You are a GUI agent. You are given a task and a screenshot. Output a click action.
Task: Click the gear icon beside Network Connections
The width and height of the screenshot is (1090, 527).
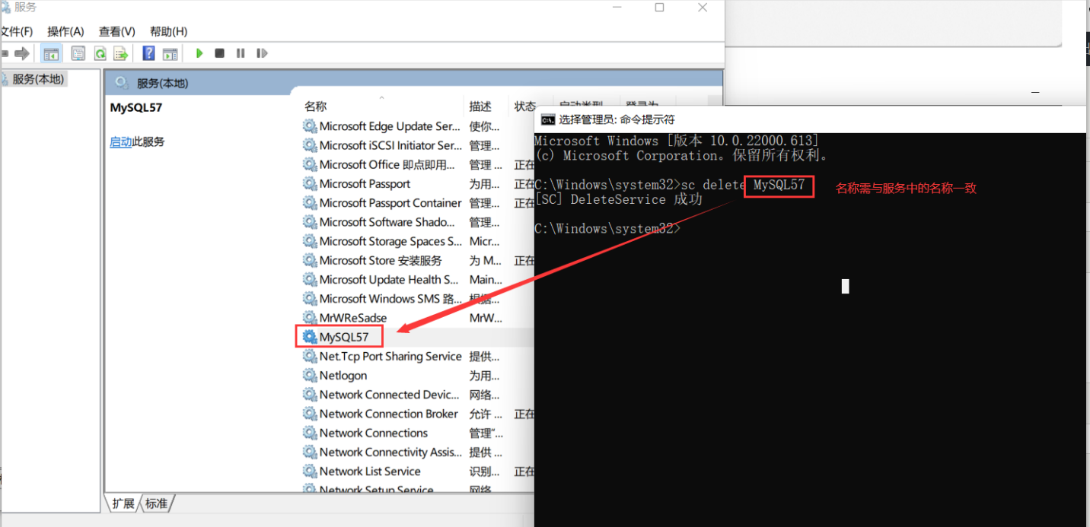tap(310, 433)
